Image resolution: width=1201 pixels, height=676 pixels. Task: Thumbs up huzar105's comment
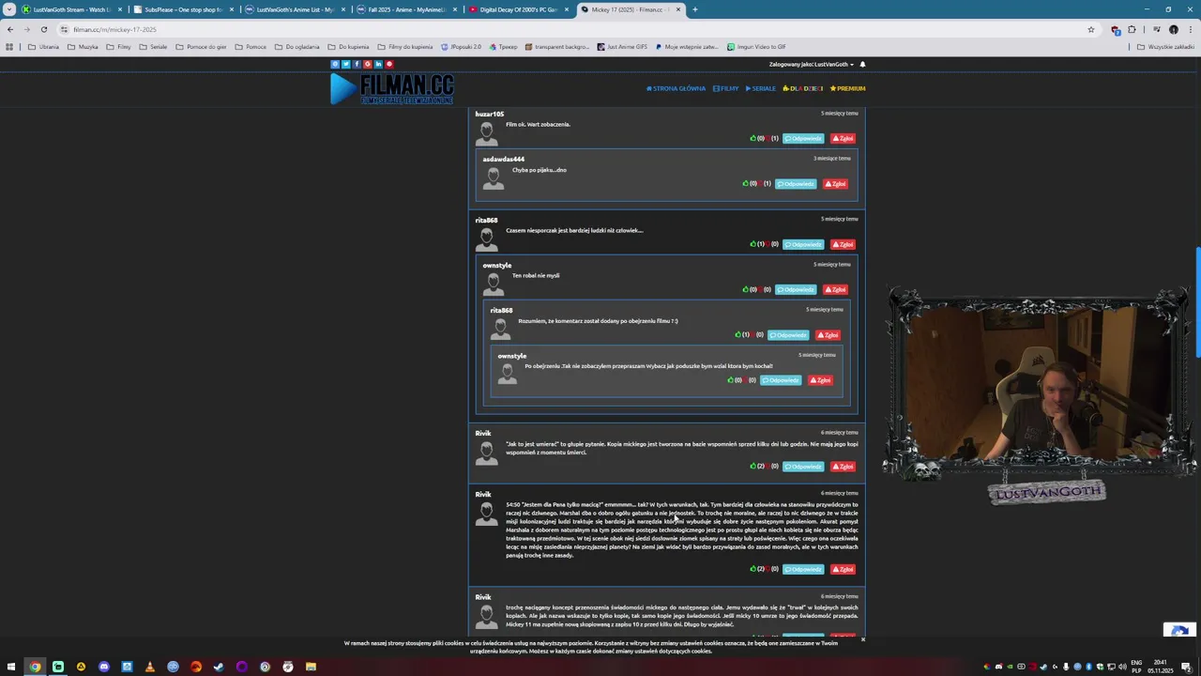pos(753,138)
